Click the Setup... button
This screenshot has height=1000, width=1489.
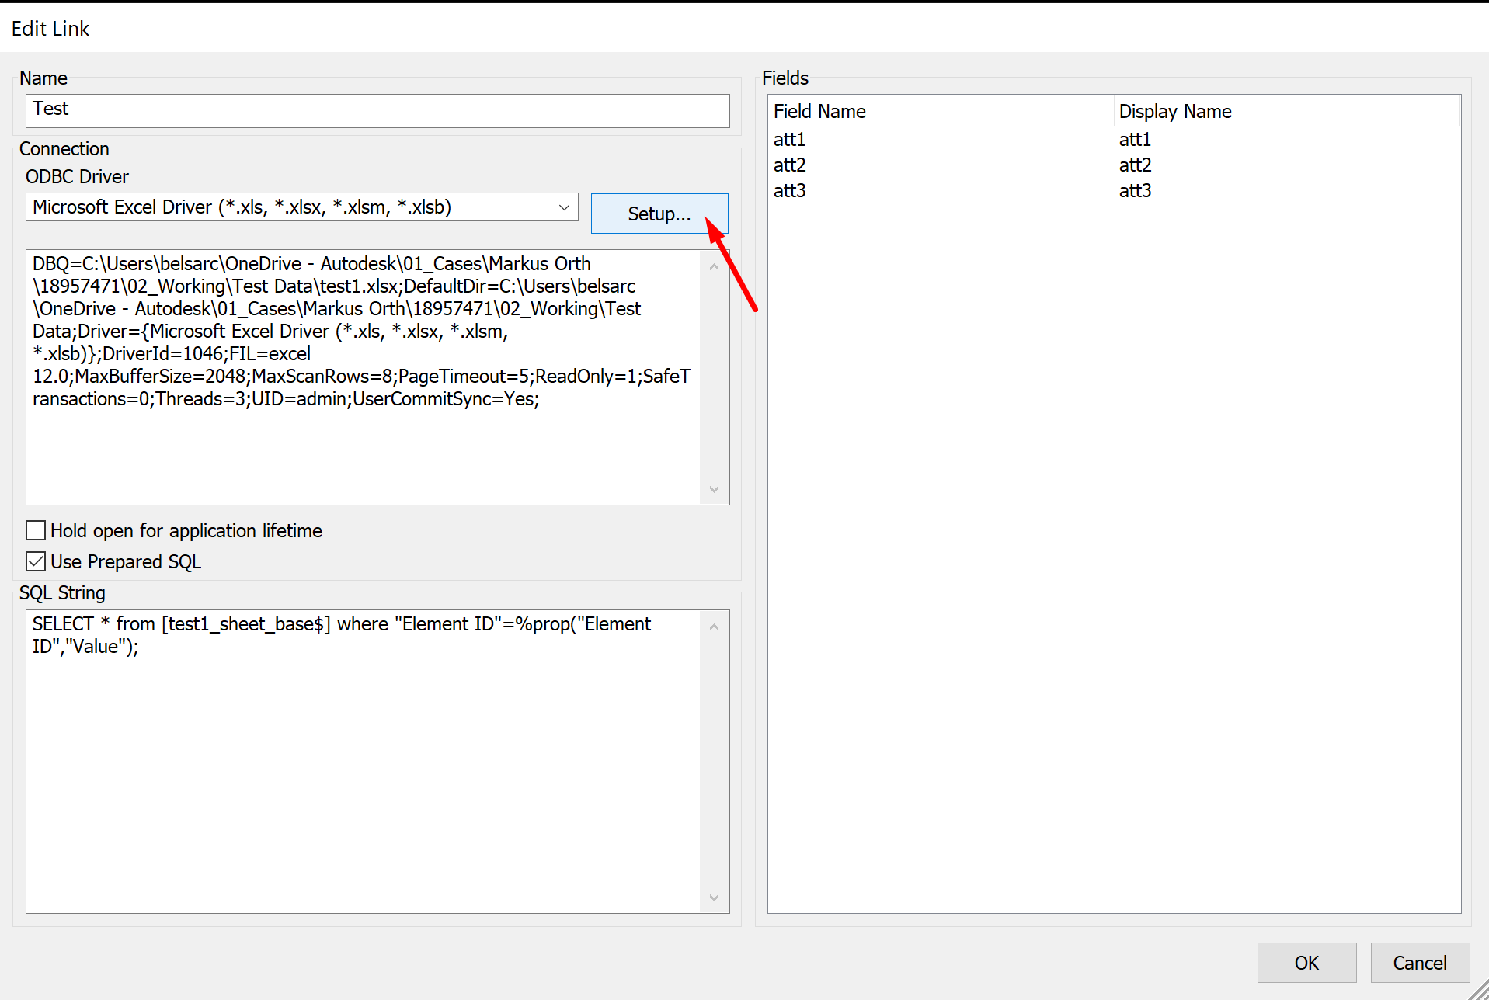tap(659, 214)
